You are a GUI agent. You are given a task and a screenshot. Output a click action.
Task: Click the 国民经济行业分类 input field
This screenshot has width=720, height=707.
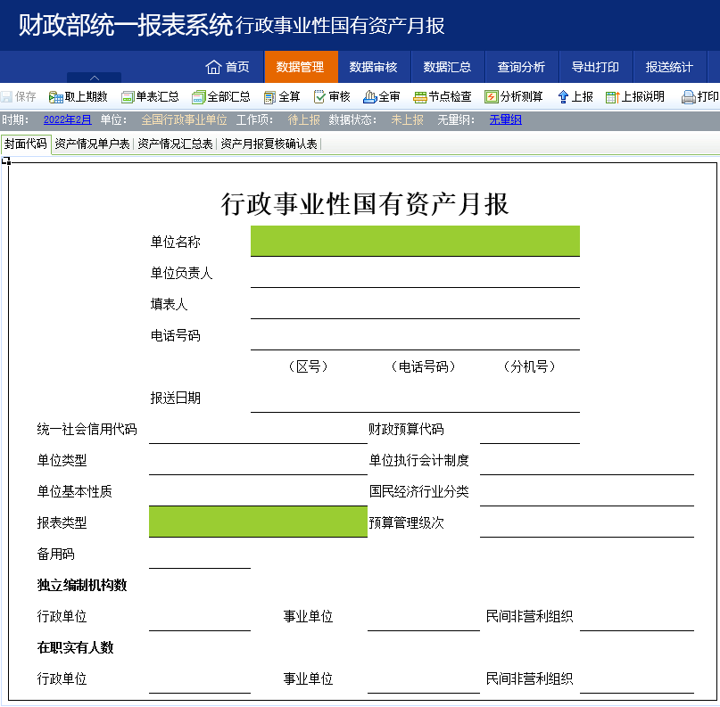587,491
